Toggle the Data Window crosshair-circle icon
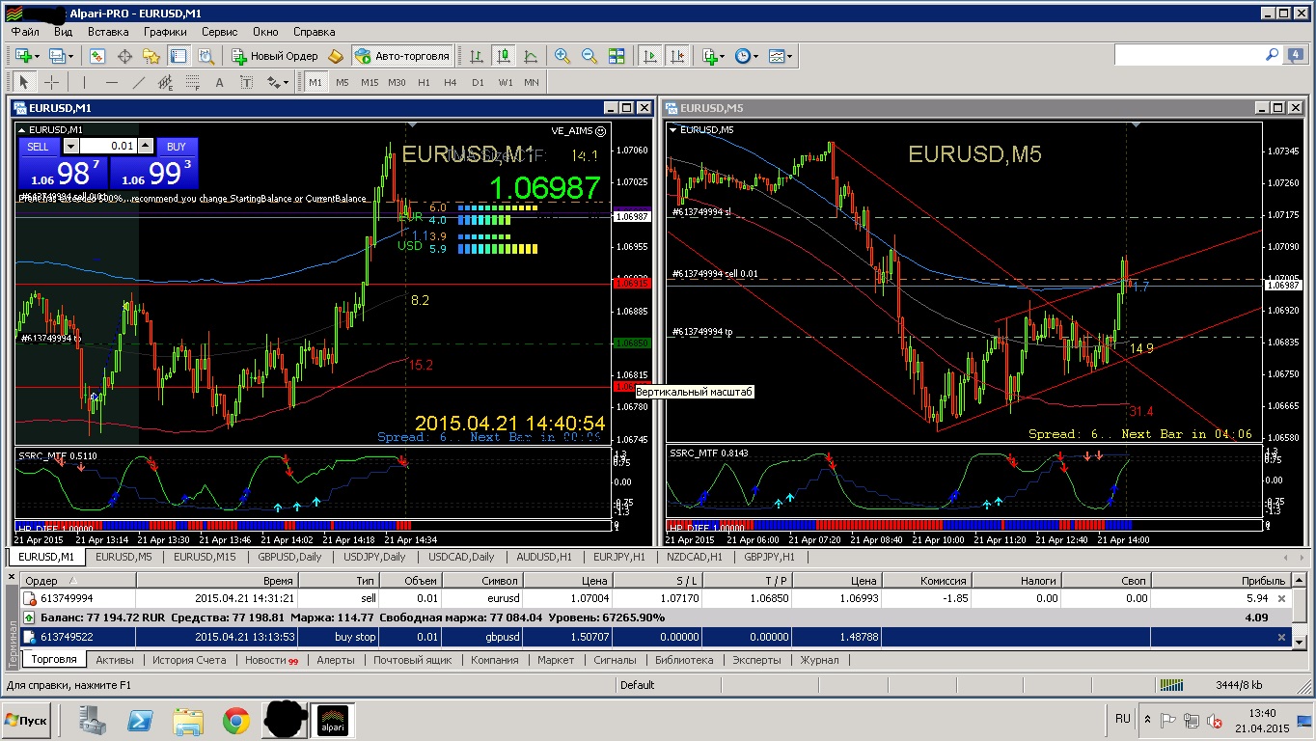1316x741 pixels. click(x=124, y=56)
